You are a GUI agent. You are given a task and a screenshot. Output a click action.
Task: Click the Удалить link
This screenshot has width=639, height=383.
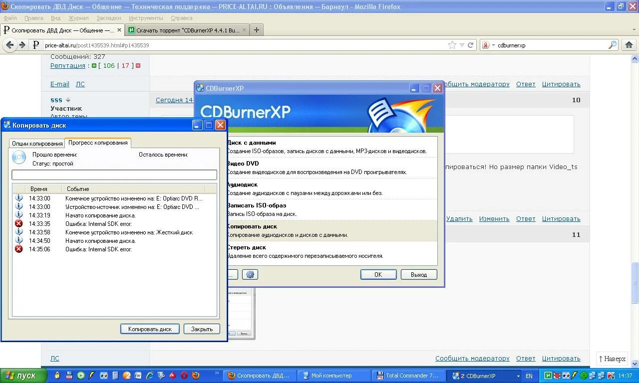pyautogui.click(x=459, y=219)
